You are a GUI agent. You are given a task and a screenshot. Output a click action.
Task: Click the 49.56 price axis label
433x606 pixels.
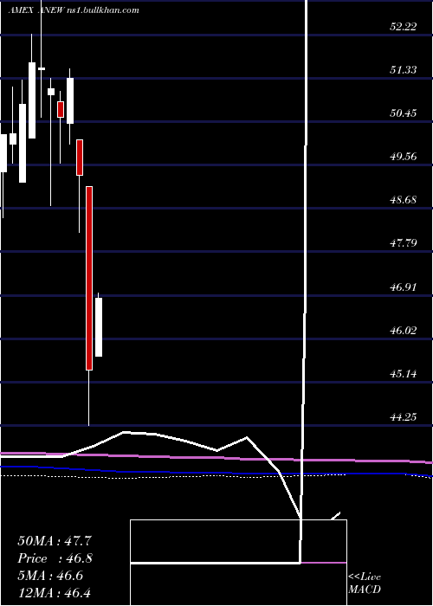coord(404,157)
